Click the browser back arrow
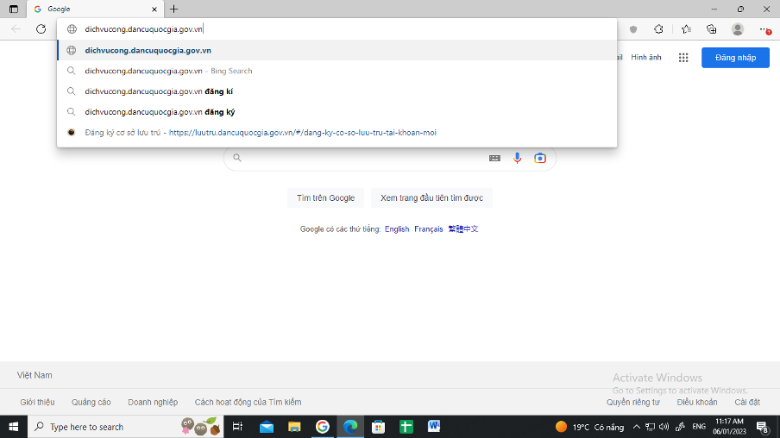 [16, 28]
